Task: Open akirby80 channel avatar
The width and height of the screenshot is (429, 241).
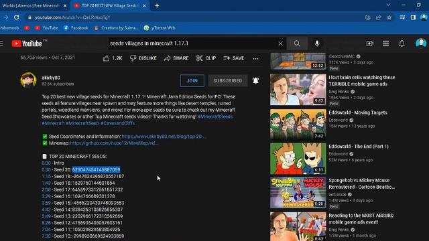Action: (28, 80)
